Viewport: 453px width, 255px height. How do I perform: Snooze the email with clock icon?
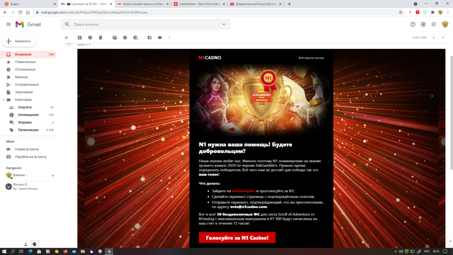coord(125,38)
